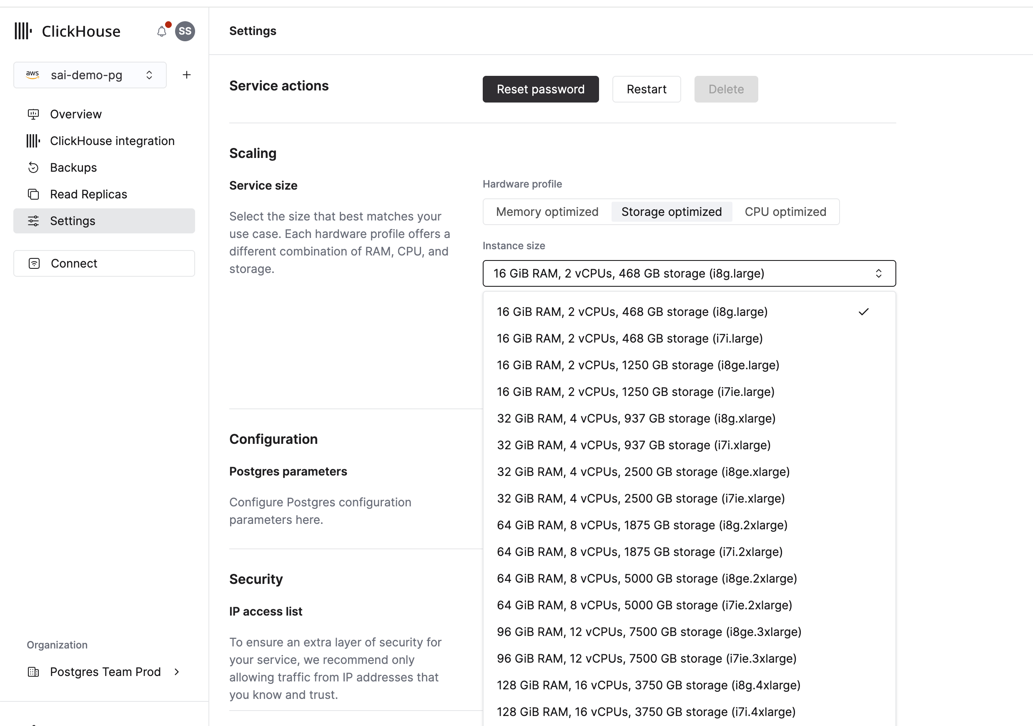Click the AWS icon next to sai-demo-pg

coord(33,75)
